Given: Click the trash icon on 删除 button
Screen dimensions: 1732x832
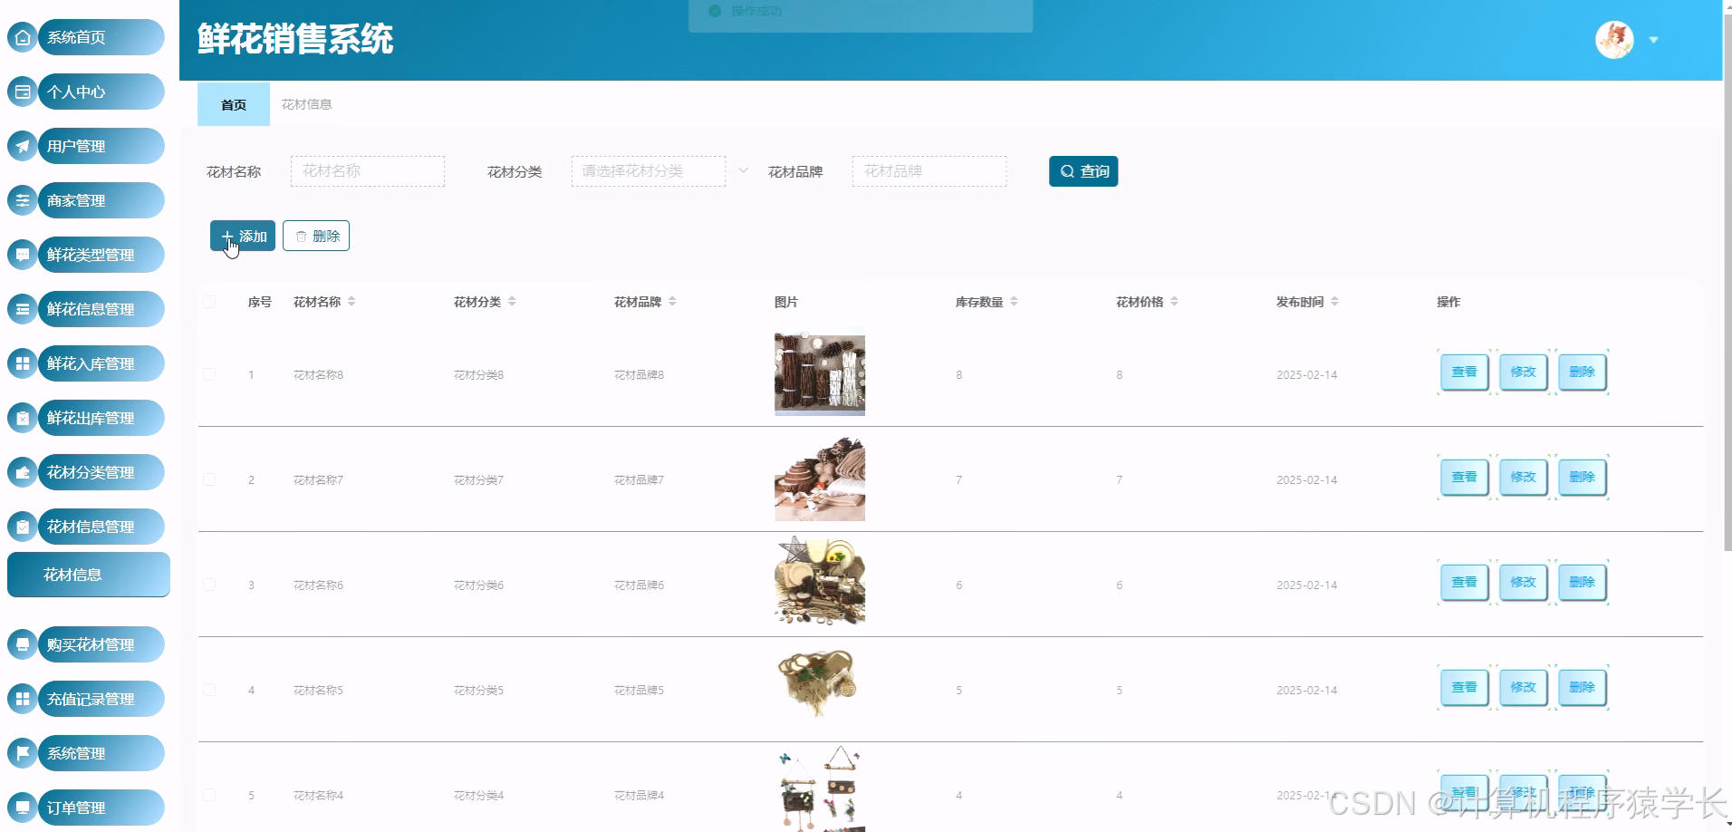Looking at the screenshot, I should 301,236.
